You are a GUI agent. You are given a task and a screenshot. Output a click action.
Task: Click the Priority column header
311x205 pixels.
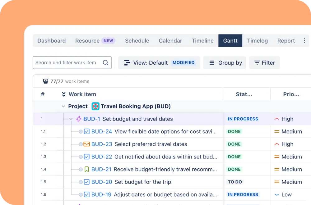291,94
